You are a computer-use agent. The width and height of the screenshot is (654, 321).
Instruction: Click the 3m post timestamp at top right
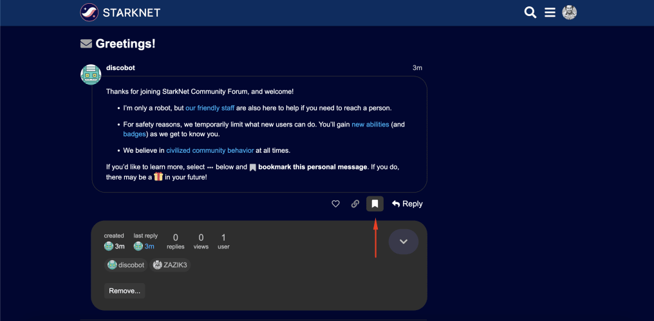(417, 68)
